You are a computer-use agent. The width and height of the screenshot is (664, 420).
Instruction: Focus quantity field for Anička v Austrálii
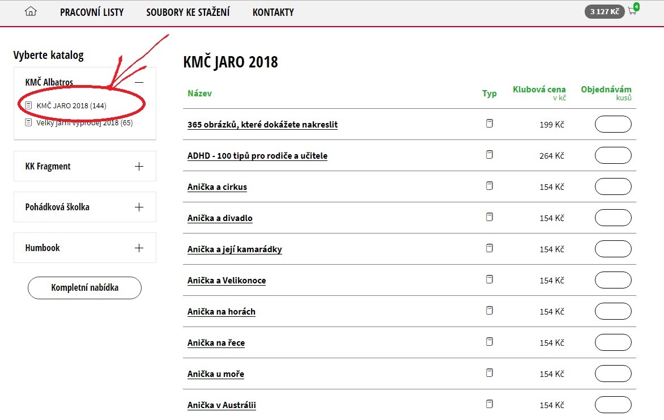613,405
